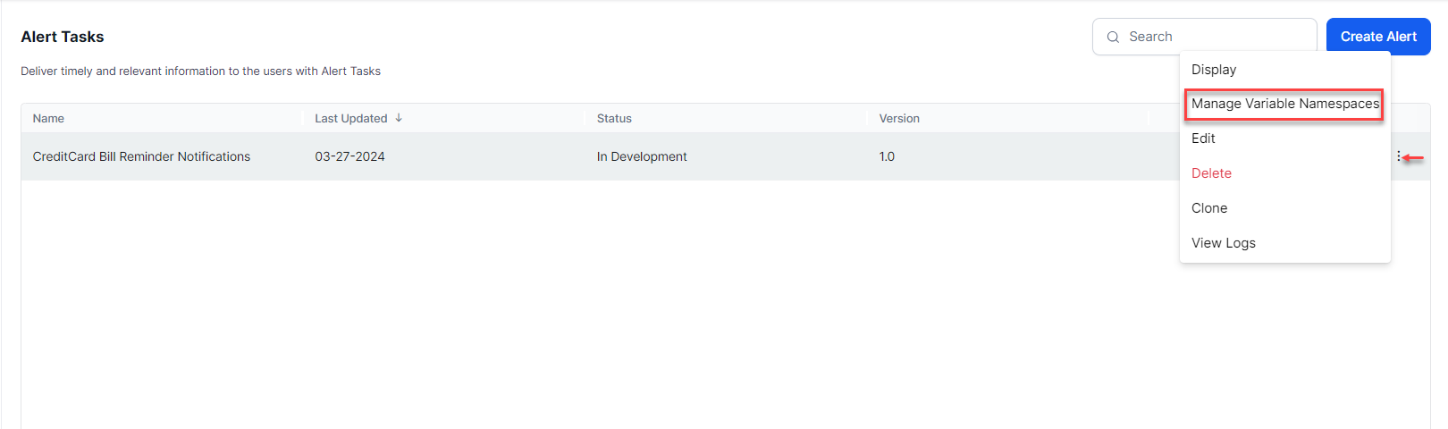Click the In Development status cell
The height and width of the screenshot is (429, 1448).
pyautogui.click(x=642, y=156)
